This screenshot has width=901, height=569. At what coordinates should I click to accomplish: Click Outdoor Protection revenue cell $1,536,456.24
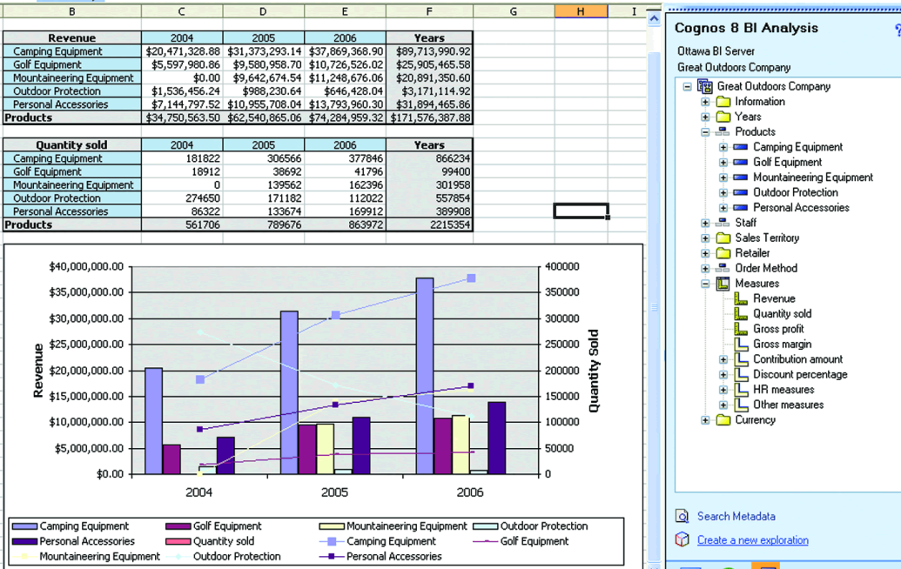182,91
